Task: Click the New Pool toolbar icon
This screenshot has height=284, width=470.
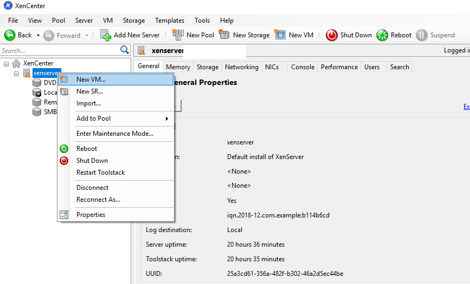Action: pyautogui.click(x=178, y=35)
